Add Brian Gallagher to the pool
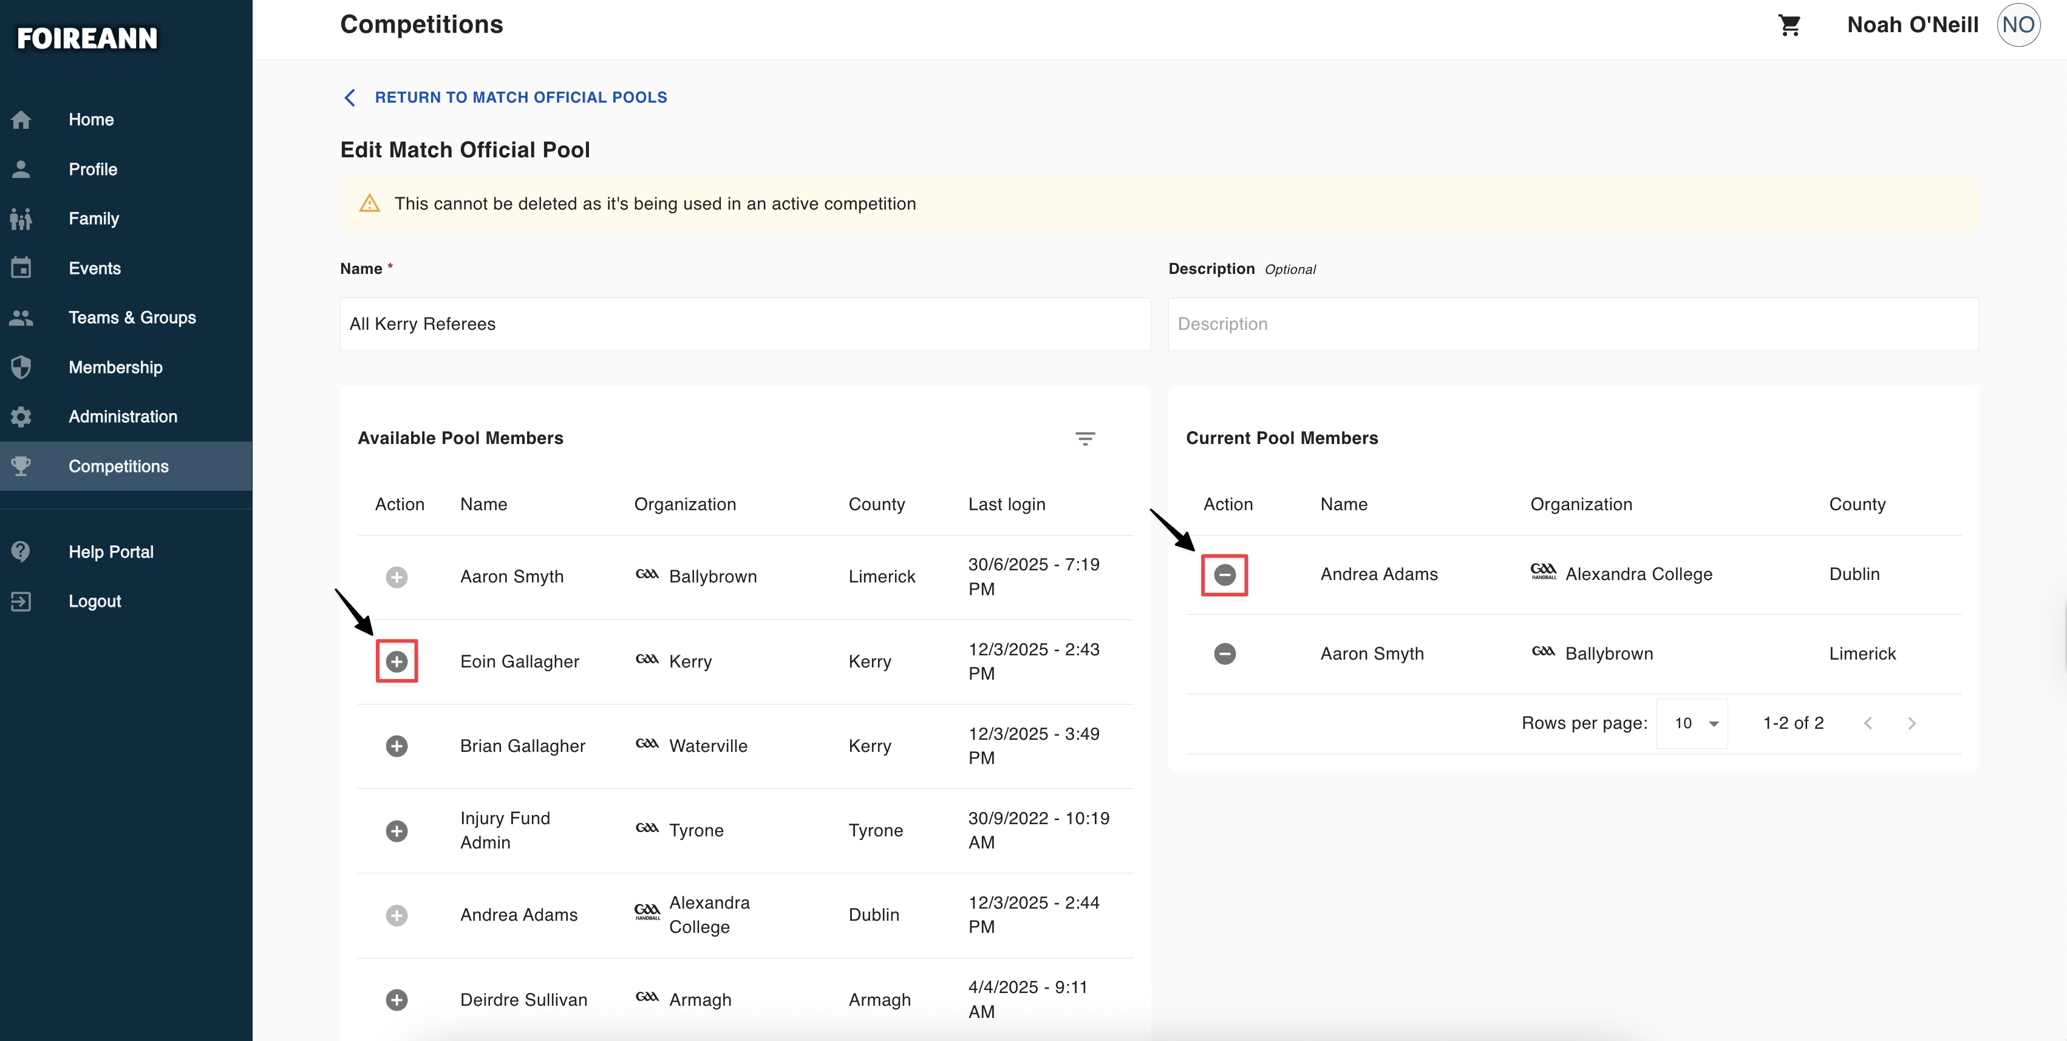This screenshot has height=1041, width=2067. tap(397, 746)
